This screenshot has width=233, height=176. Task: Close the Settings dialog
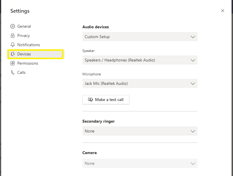[222, 11]
